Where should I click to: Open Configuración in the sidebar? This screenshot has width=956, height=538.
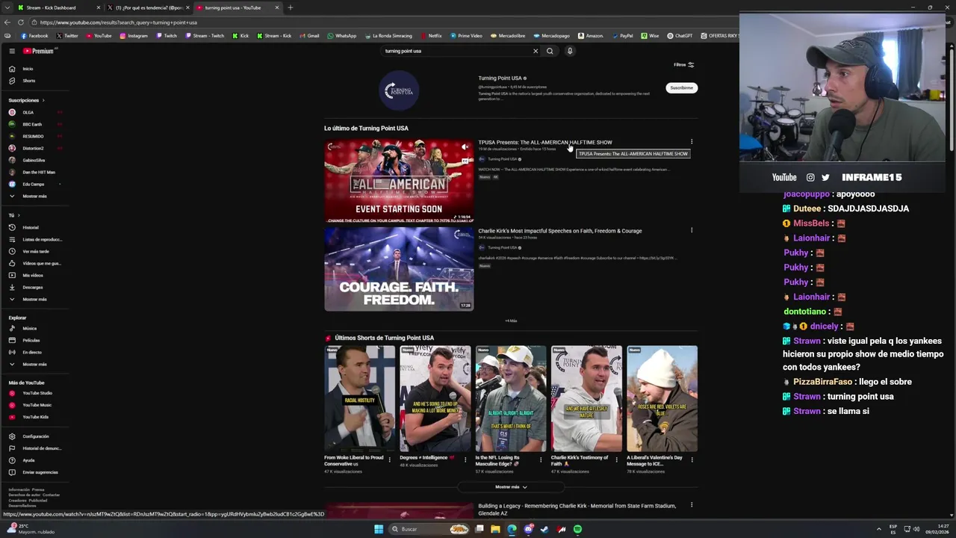tap(34, 436)
